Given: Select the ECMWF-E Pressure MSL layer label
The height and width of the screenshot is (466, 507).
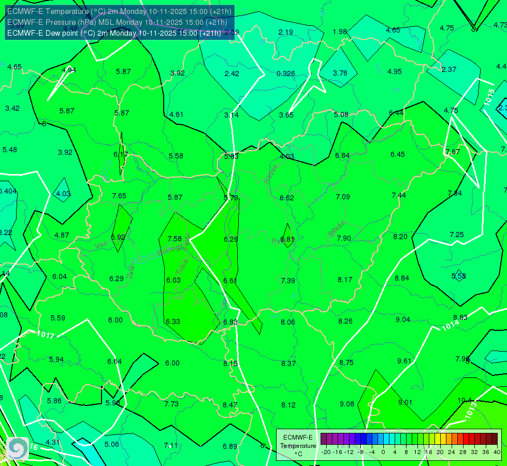Looking at the screenshot, I should 118,22.
